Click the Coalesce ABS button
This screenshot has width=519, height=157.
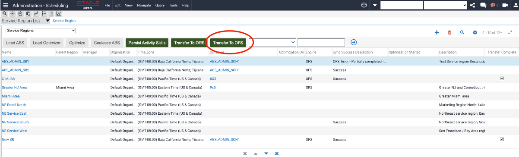(x=107, y=43)
